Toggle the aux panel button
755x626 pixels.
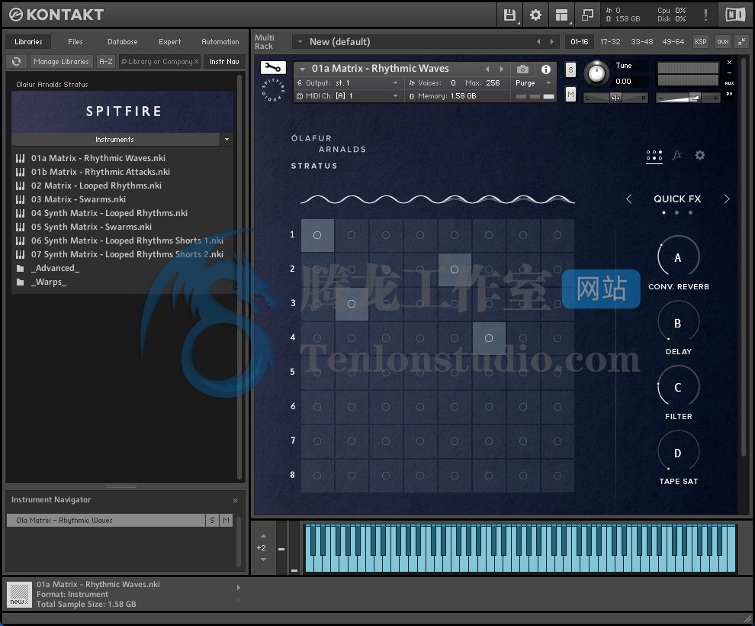point(723,42)
